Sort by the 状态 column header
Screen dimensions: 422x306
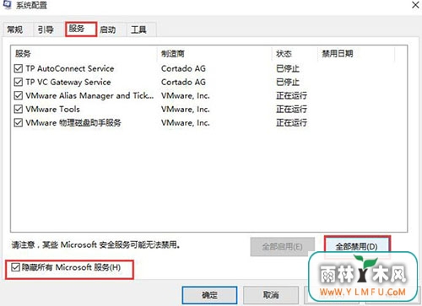(295, 53)
